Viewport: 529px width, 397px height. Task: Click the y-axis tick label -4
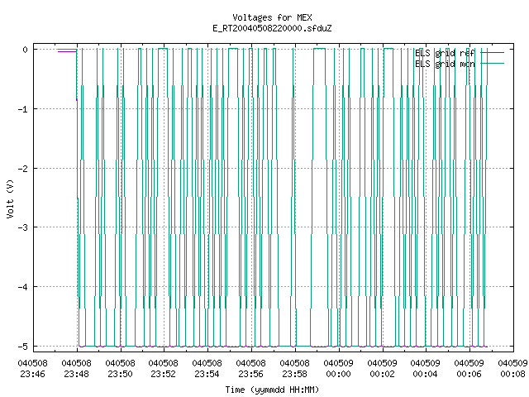point(23,287)
